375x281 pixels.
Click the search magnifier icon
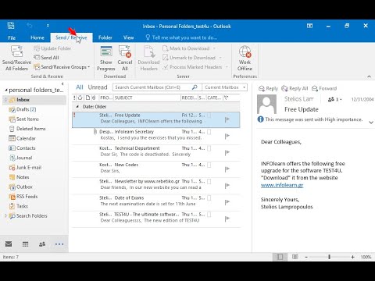pyautogui.click(x=195, y=87)
